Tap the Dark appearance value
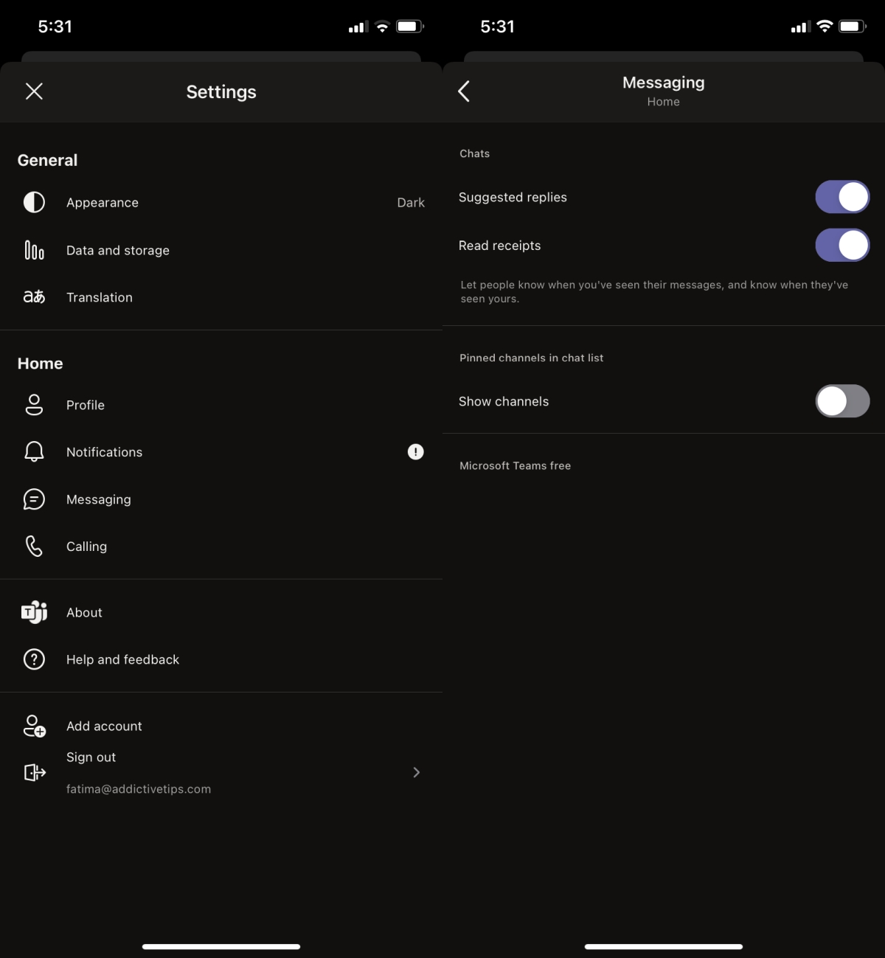Screen dimensions: 885x958 (411, 202)
